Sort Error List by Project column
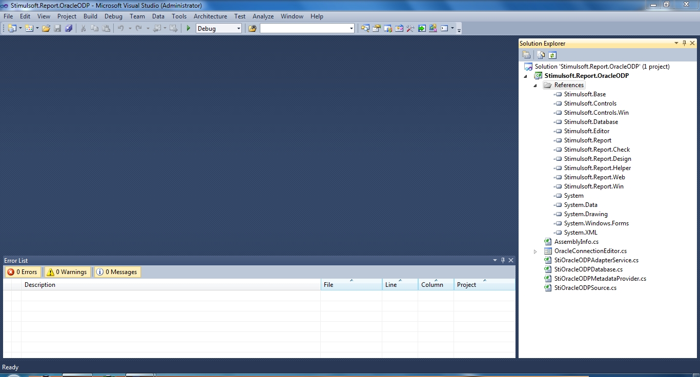Image resolution: width=700 pixels, height=377 pixels. pos(484,285)
